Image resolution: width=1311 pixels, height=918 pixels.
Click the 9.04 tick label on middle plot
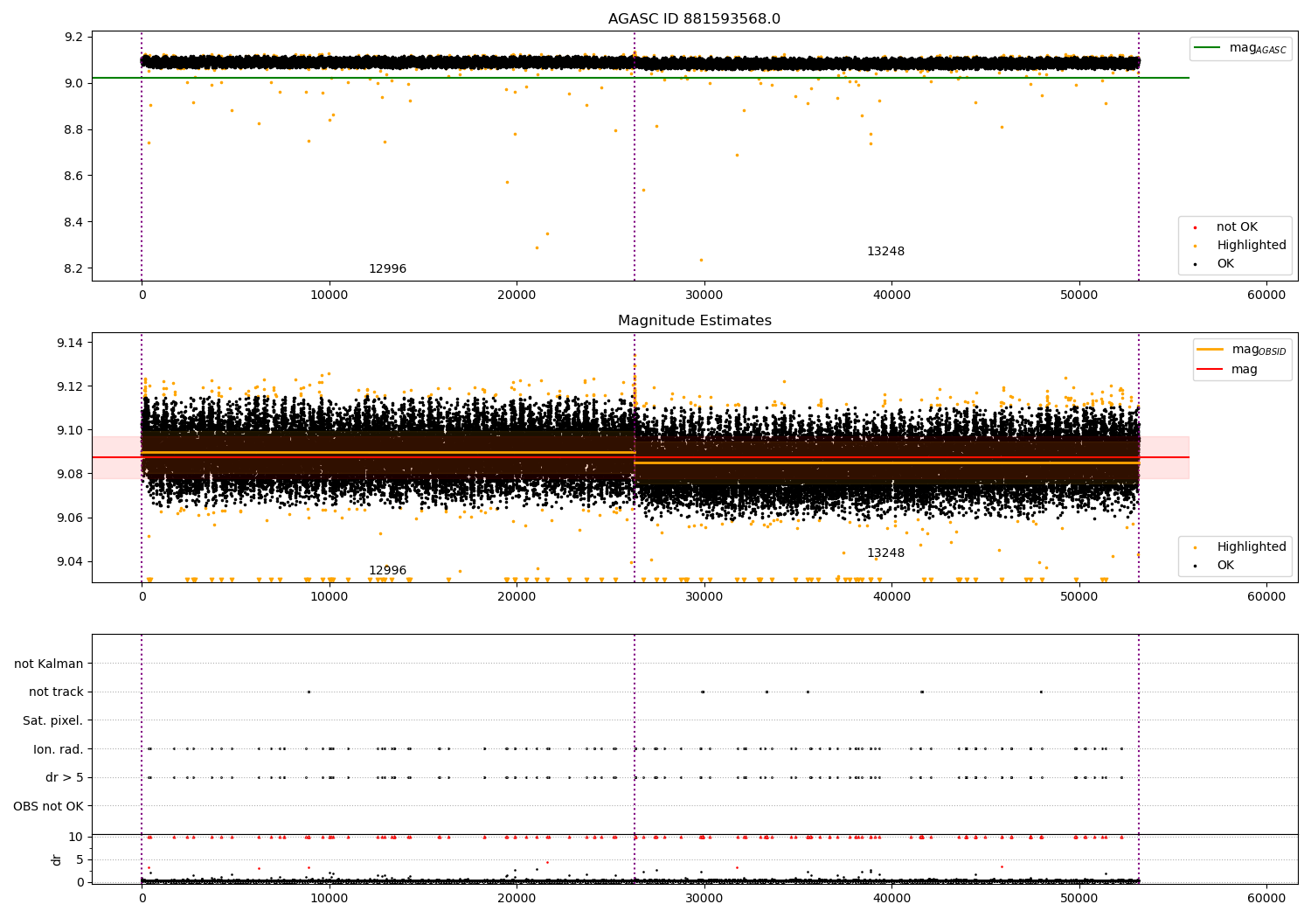click(72, 561)
